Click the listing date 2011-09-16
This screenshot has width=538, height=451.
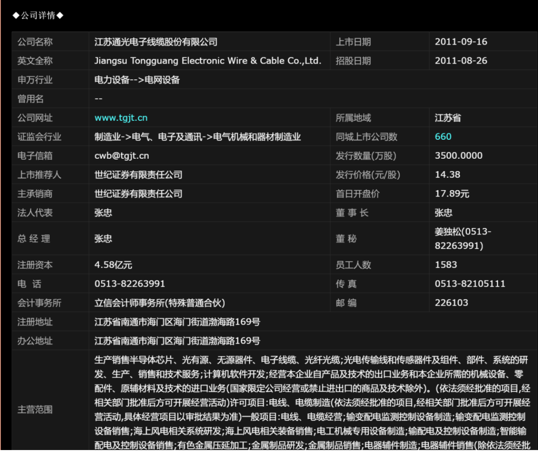pyautogui.click(x=461, y=42)
